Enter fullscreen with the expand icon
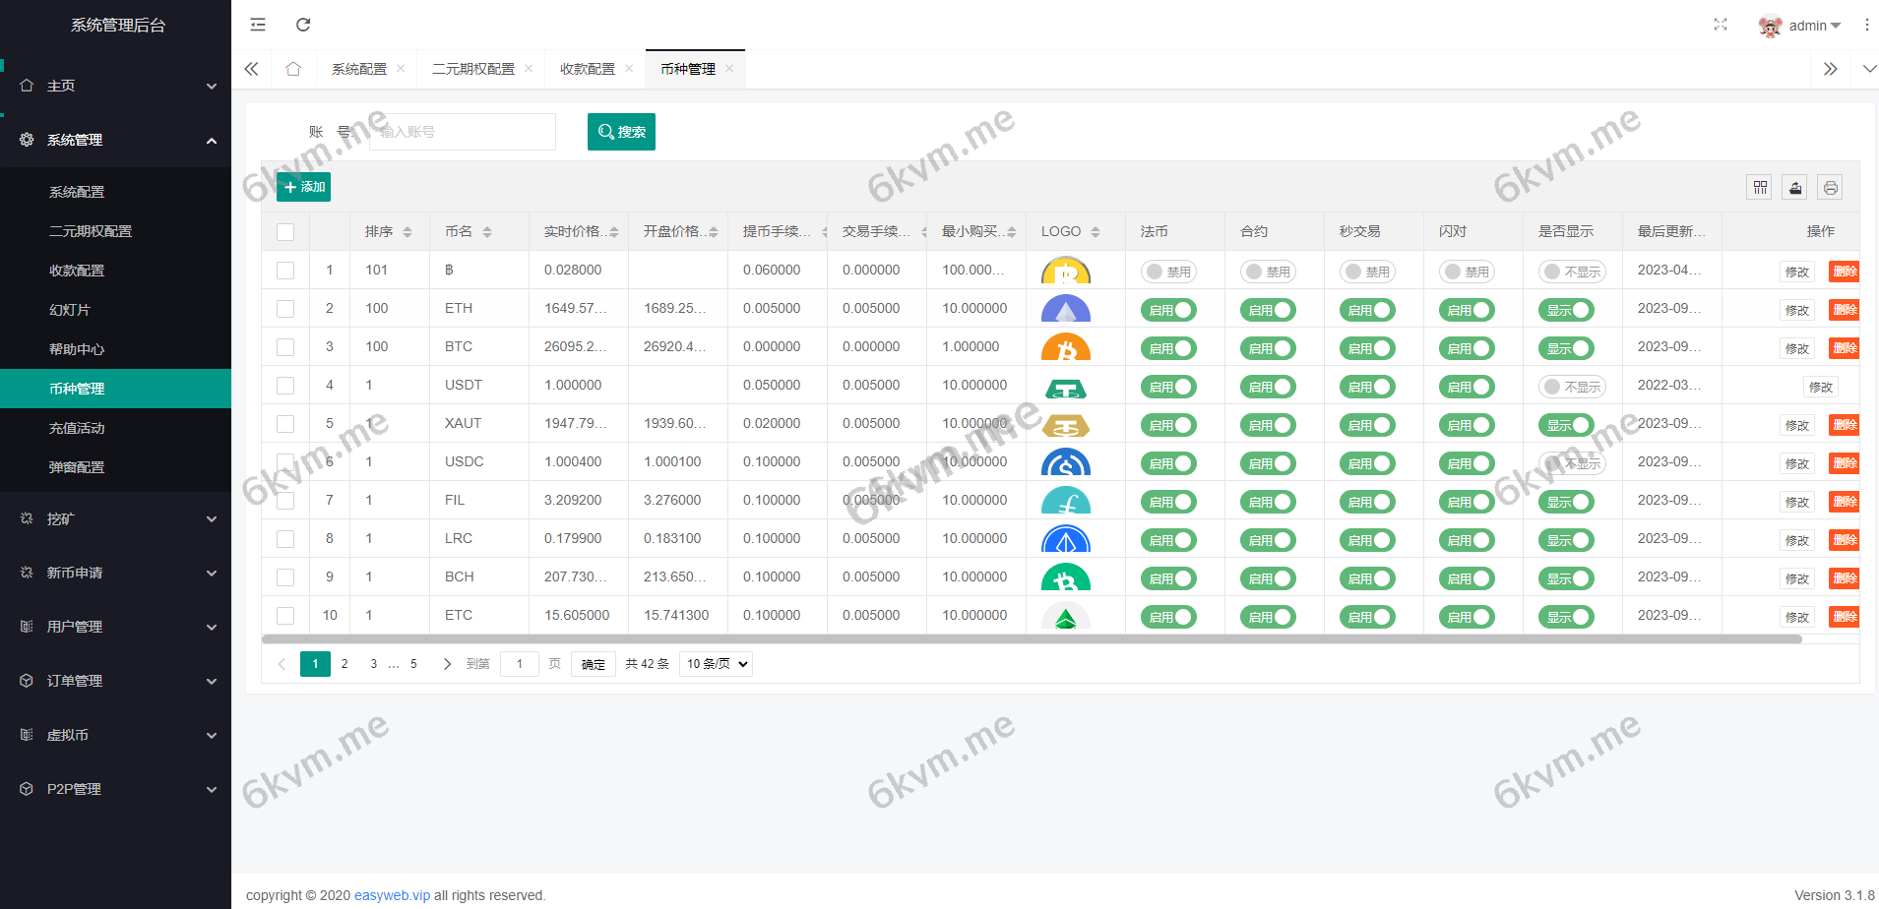1879x909 pixels. pos(1721,25)
